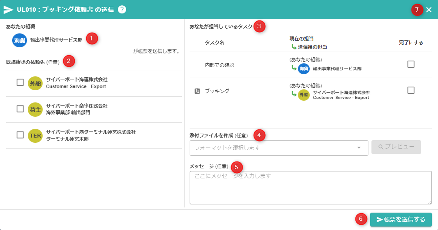Viewport: 438px width, 230px height.
Task: Click the icon left of ブッキング task
Action: 197,91
